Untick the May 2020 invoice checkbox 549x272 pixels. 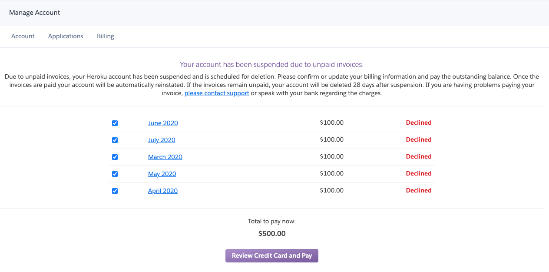115,174
